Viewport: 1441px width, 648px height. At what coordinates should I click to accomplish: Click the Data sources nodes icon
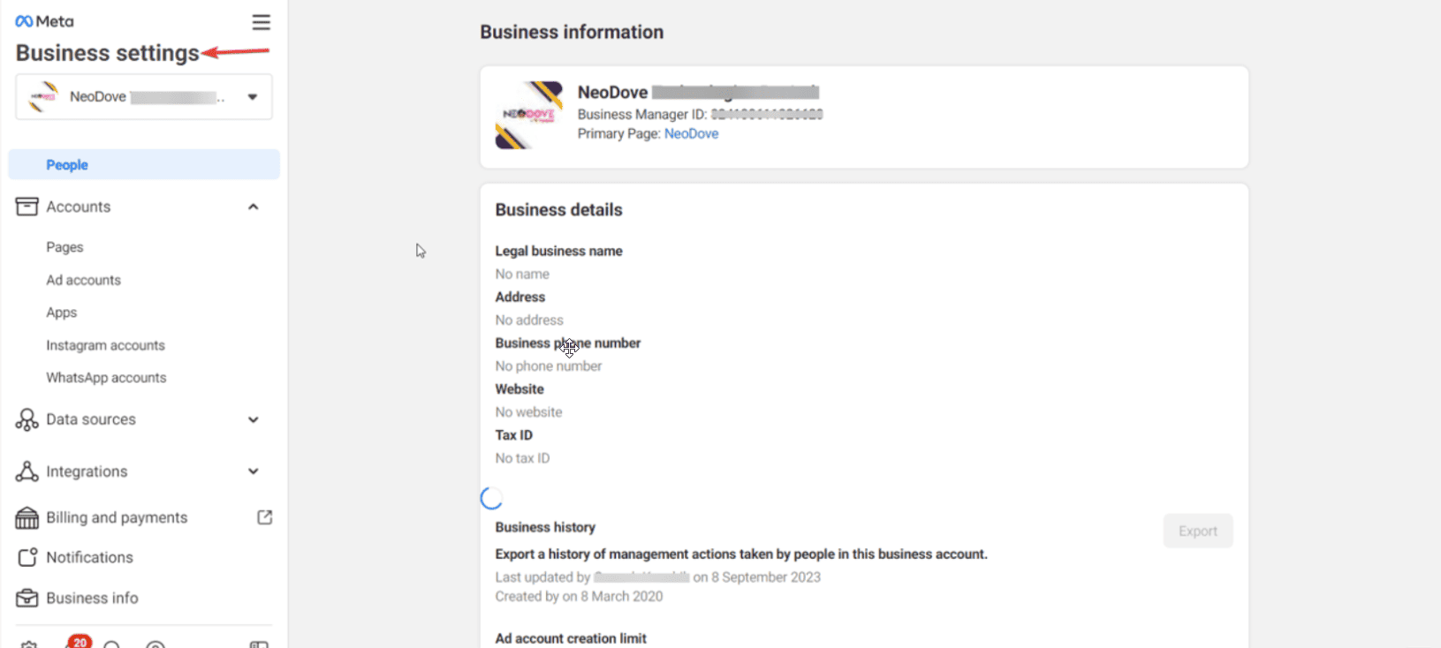pos(27,419)
